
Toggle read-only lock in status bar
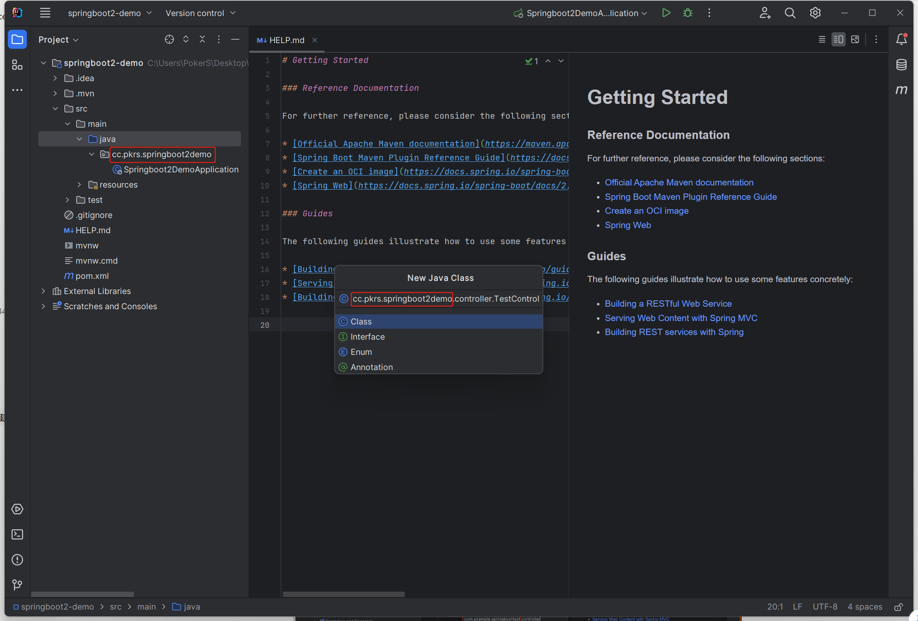pyautogui.click(x=899, y=607)
